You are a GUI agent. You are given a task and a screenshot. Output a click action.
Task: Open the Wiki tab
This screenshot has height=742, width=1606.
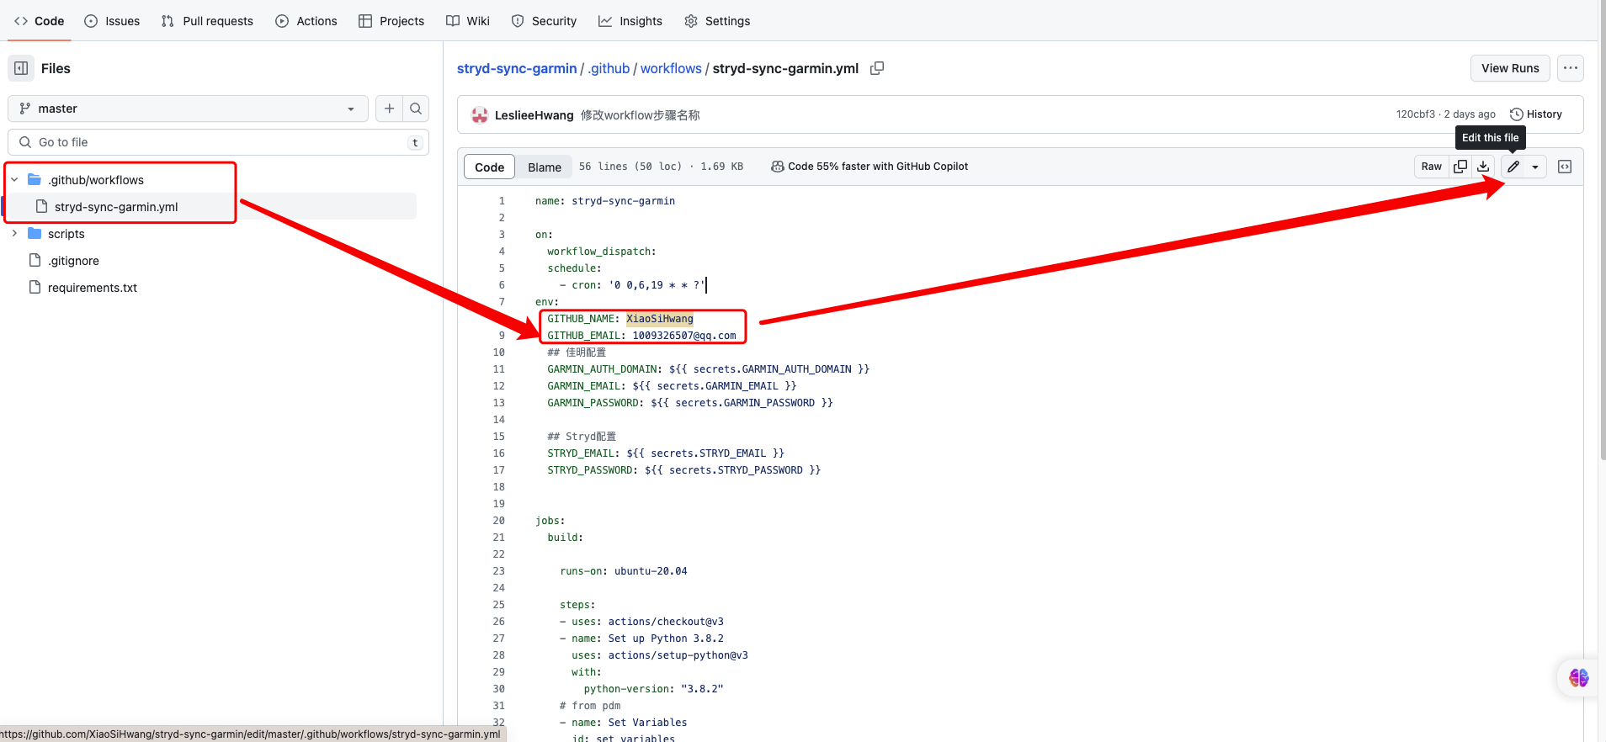coord(468,21)
